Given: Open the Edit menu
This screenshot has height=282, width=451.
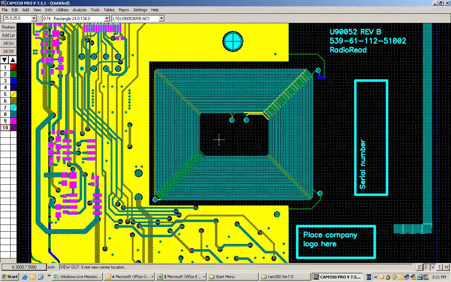Looking at the screenshot, I should [x=15, y=10].
